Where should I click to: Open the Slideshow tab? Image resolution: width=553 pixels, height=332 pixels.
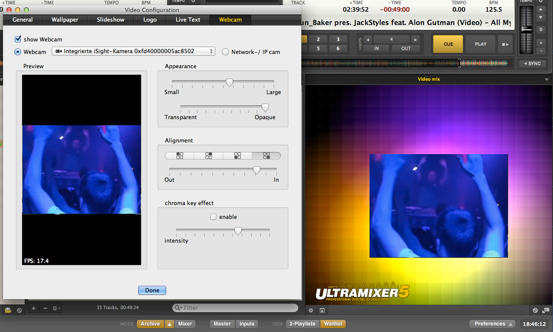coord(111,20)
